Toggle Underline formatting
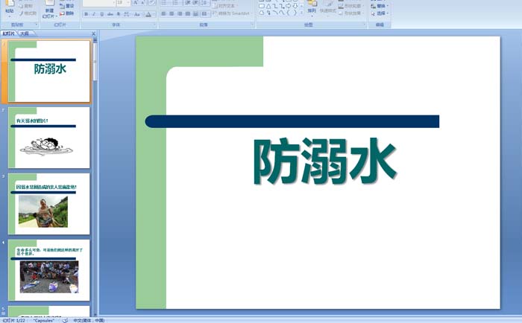The height and width of the screenshot is (323, 522). [x=102, y=14]
